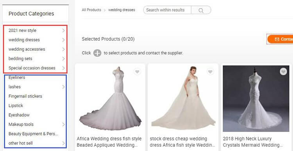Select the Eyeliners category

tap(17, 77)
